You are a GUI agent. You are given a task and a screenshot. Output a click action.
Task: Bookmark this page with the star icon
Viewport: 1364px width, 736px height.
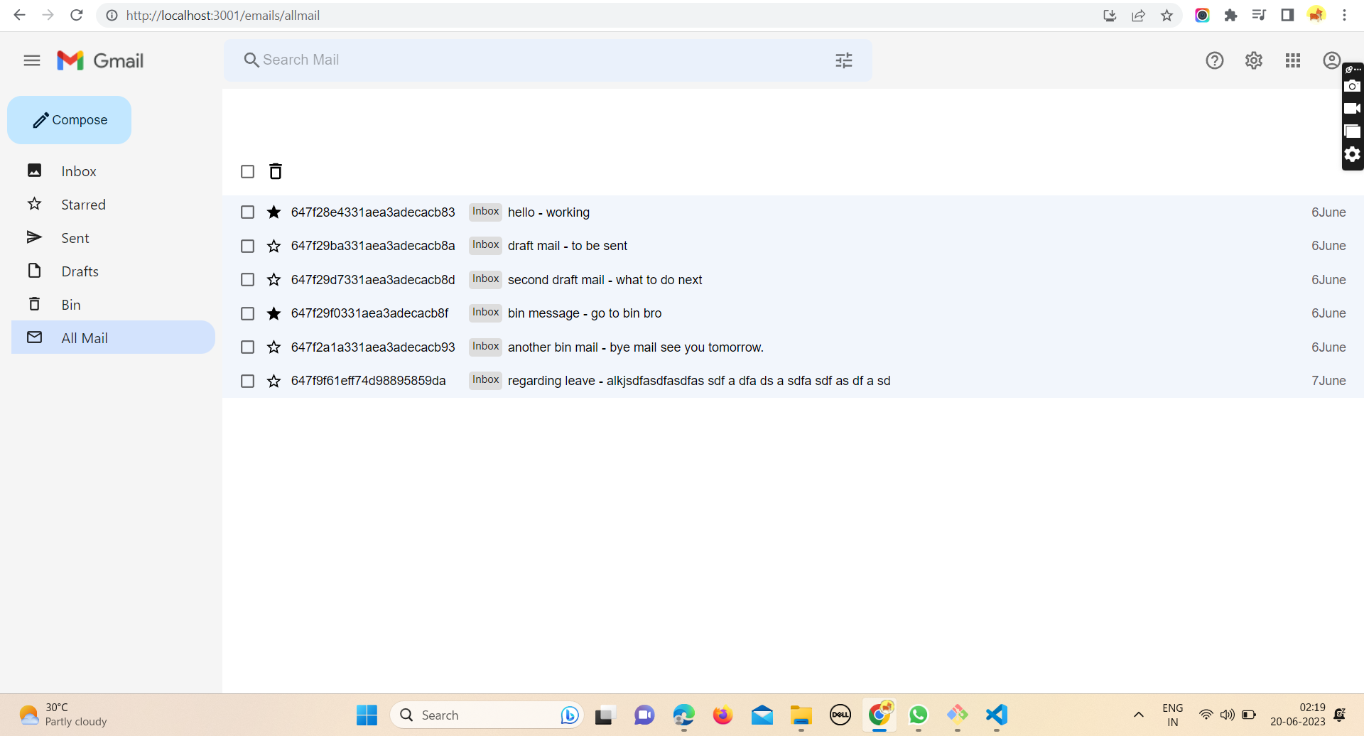[x=1167, y=15]
